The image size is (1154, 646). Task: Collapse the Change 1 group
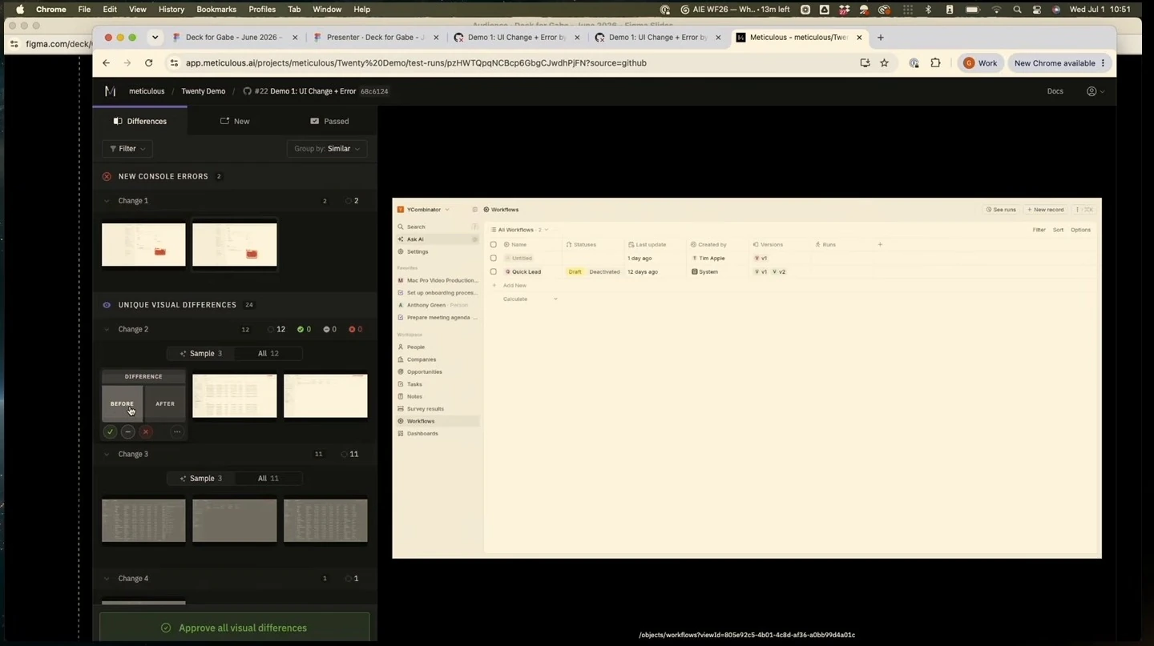(107, 201)
